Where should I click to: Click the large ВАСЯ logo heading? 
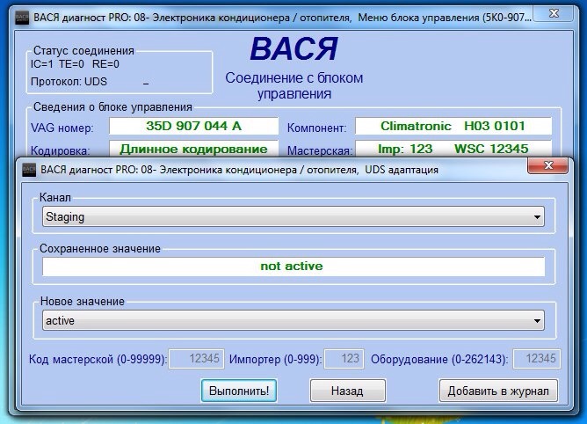[x=293, y=48]
